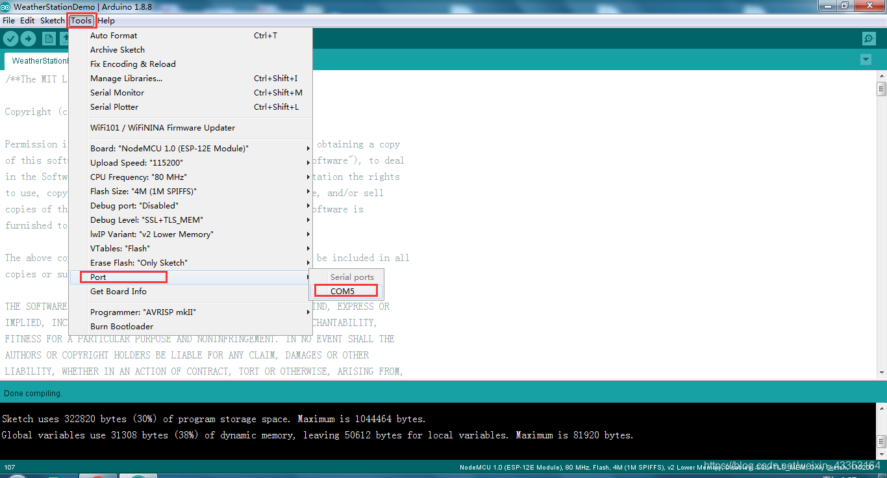The image size is (887, 478).
Task: Expand the Board NodeMCU 1.0 submenu
Action: [x=191, y=149]
